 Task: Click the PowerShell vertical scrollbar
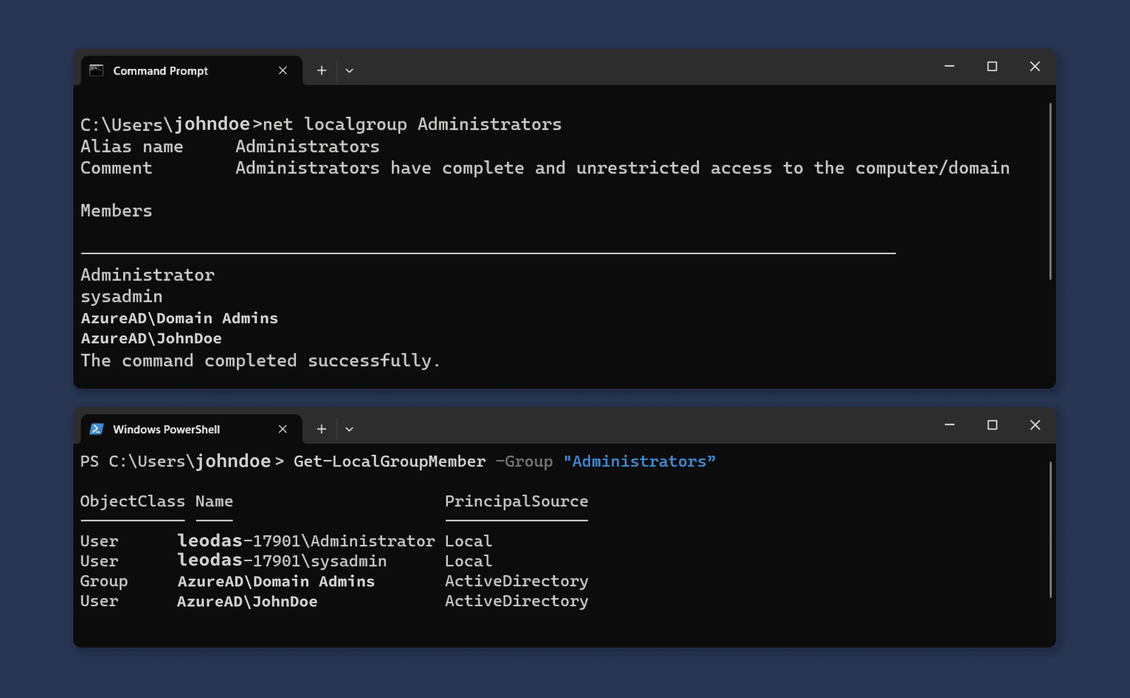[1050, 530]
